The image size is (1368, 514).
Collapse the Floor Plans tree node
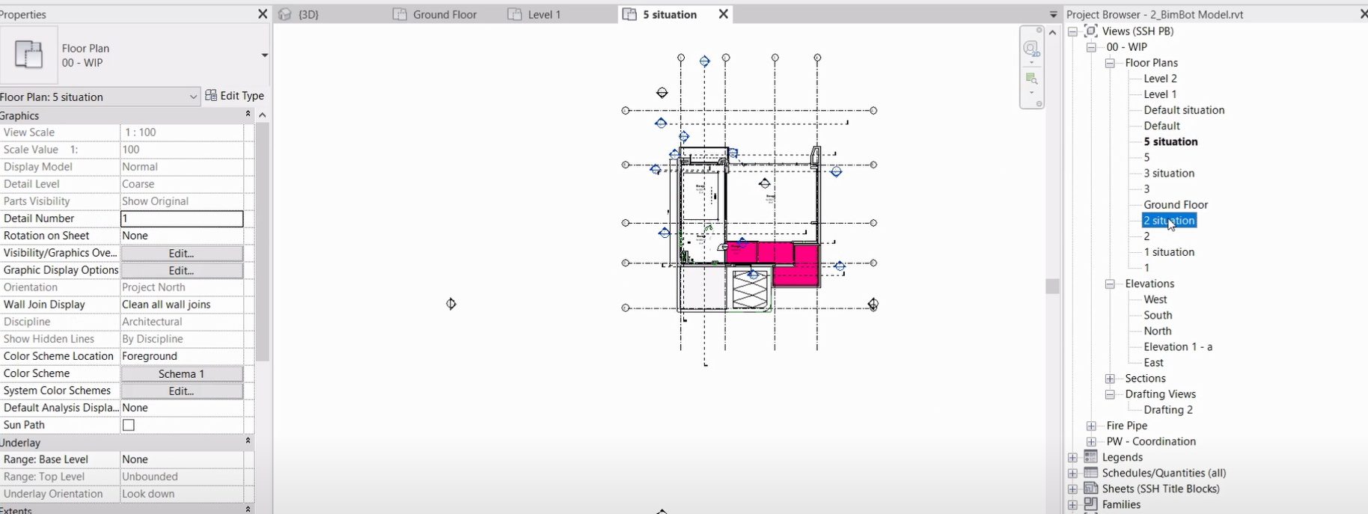point(1110,63)
